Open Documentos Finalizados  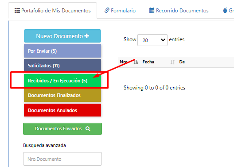(62, 95)
